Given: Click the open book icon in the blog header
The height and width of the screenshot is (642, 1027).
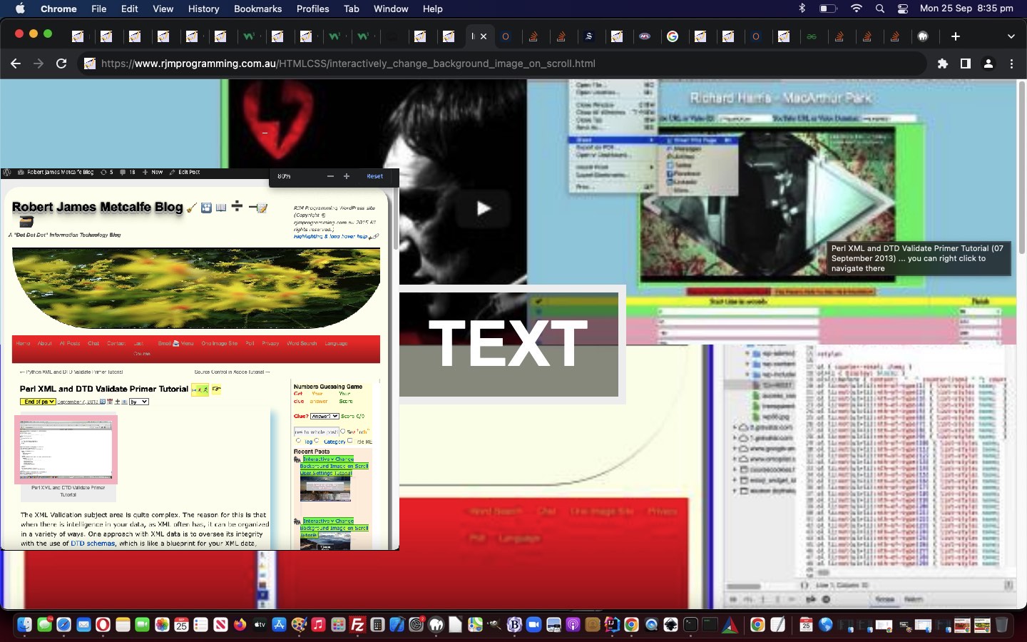Looking at the screenshot, I should click(x=221, y=208).
